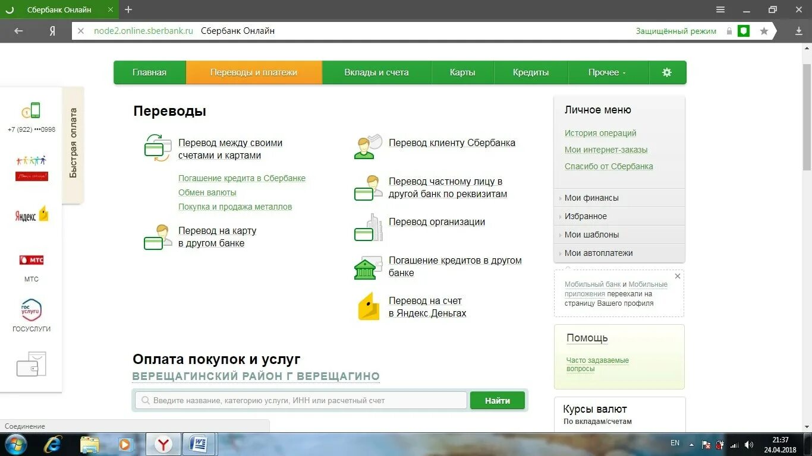
Task: Expand Мои шаблоны section
Action: (619, 235)
